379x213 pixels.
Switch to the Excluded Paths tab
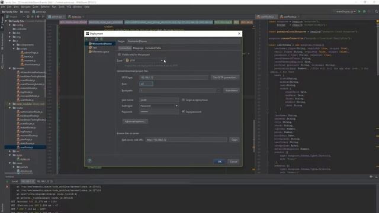(153, 48)
